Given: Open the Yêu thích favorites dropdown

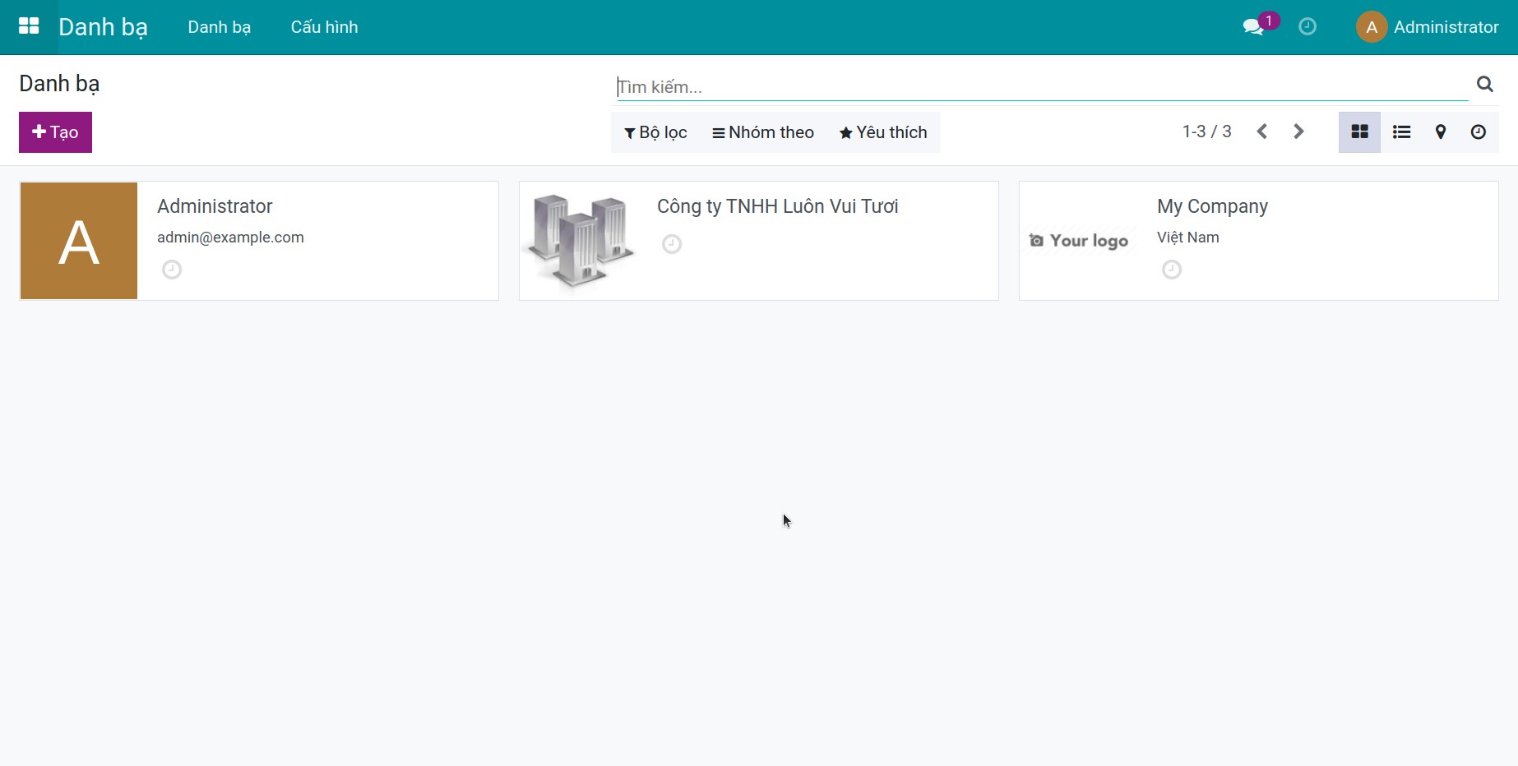Looking at the screenshot, I should pyautogui.click(x=882, y=132).
